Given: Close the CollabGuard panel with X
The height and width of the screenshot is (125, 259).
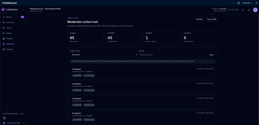Looking at the screenshot, I should 256,3.
